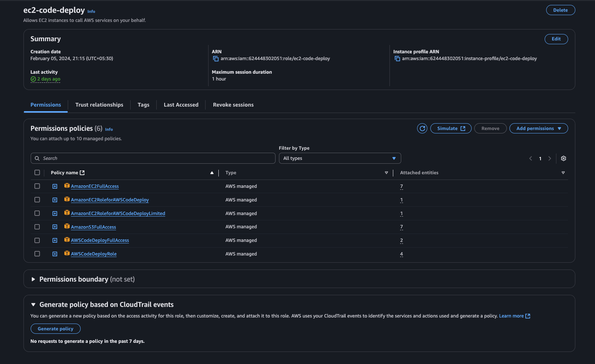Expand AWSCodeDeployRole policy details
The image size is (595, 364).
click(x=55, y=254)
